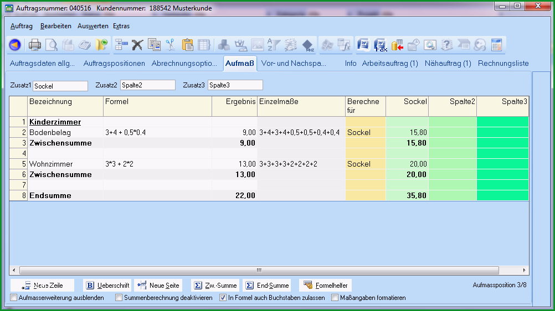This screenshot has width=555, height=311.
Task: Click the blue back arrow icon
Action: point(15,45)
